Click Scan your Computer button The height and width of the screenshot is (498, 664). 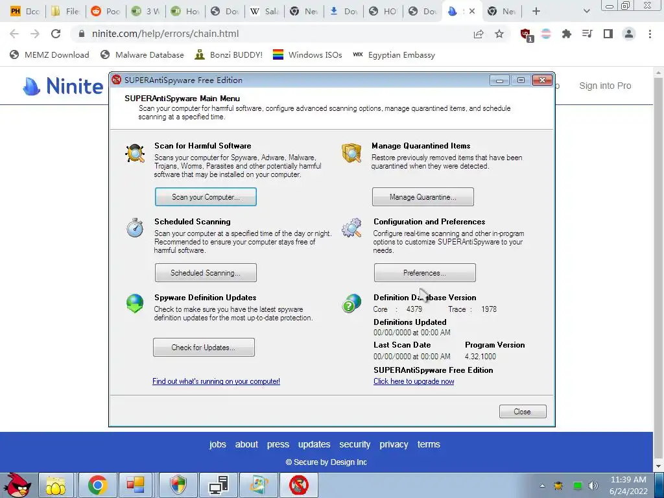coord(206,197)
